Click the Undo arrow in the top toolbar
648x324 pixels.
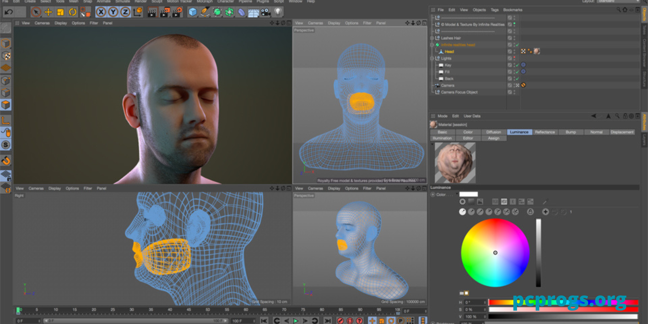[8, 12]
